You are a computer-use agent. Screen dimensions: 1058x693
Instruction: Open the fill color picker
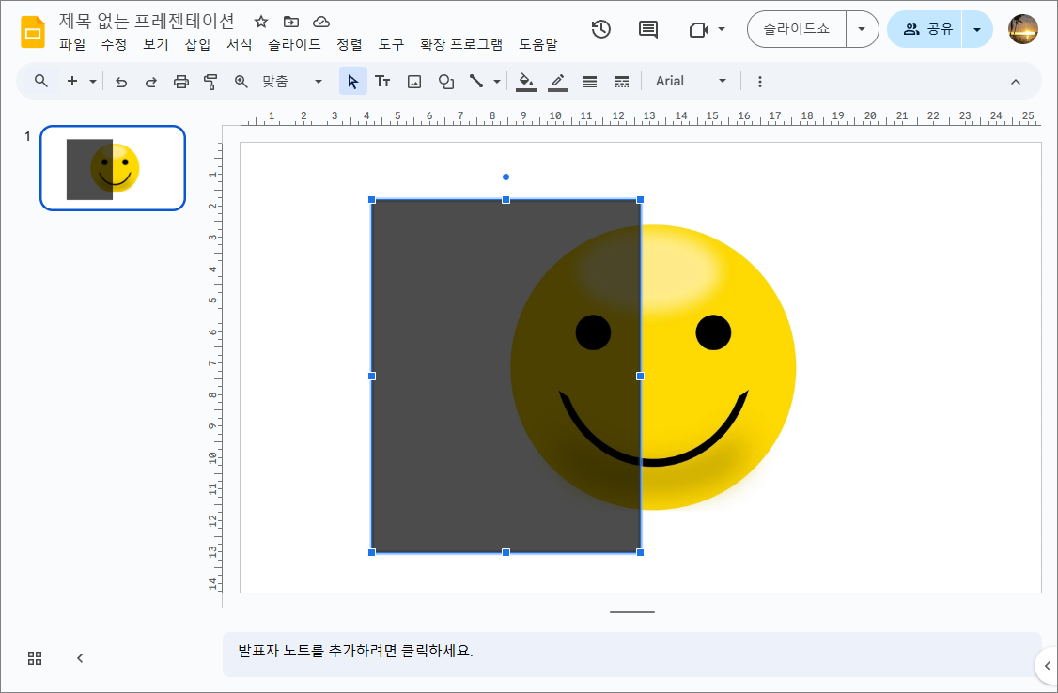coord(526,82)
